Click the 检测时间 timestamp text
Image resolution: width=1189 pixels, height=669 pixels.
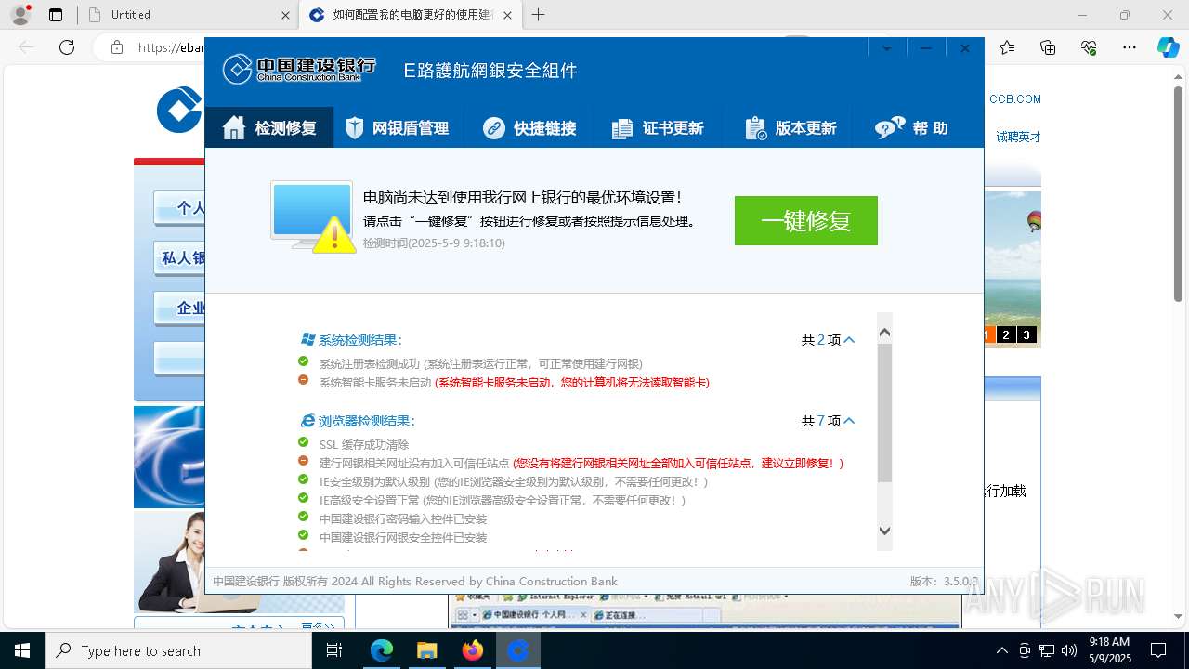point(434,243)
